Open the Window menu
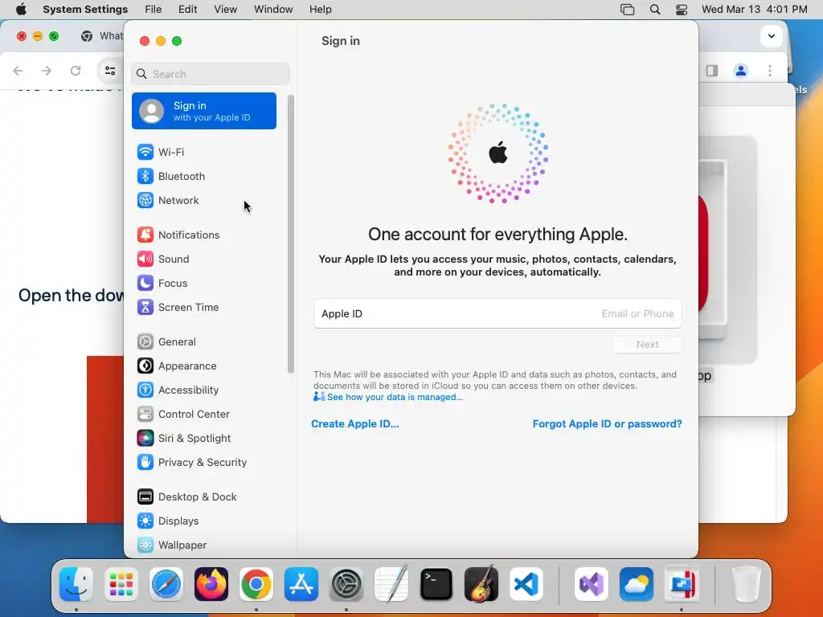This screenshot has height=617, width=823. click(x=273, y=10)
